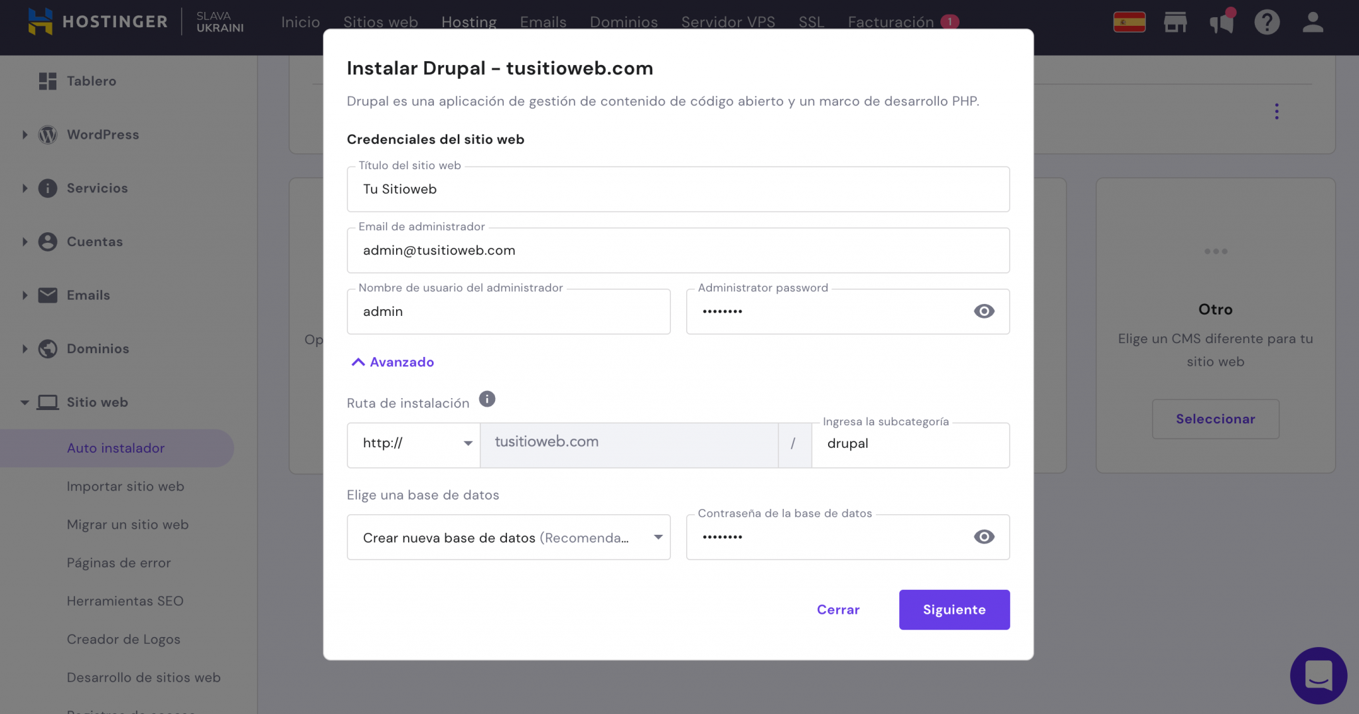Collapse the Sitio web section

(24, 401)
